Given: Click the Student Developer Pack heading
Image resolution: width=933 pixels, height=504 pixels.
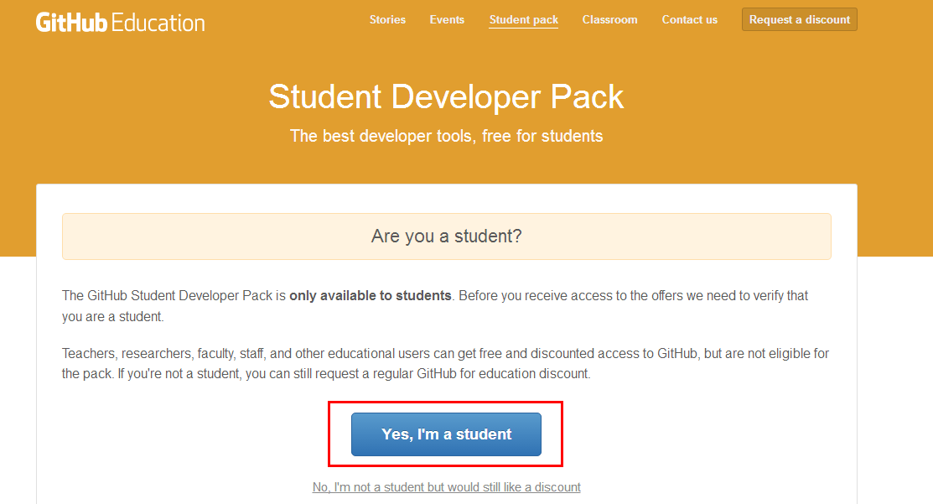Looking at the screenshot, I should [446, 96].
